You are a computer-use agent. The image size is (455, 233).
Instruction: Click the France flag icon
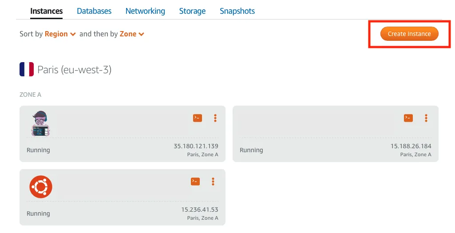coord(27,69)
